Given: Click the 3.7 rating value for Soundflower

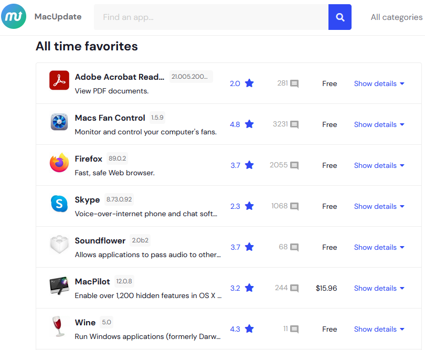Looking at the screenshot, I should [x=235, y=247].
